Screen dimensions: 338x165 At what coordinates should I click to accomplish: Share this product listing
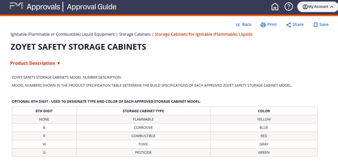pos(295,25)
